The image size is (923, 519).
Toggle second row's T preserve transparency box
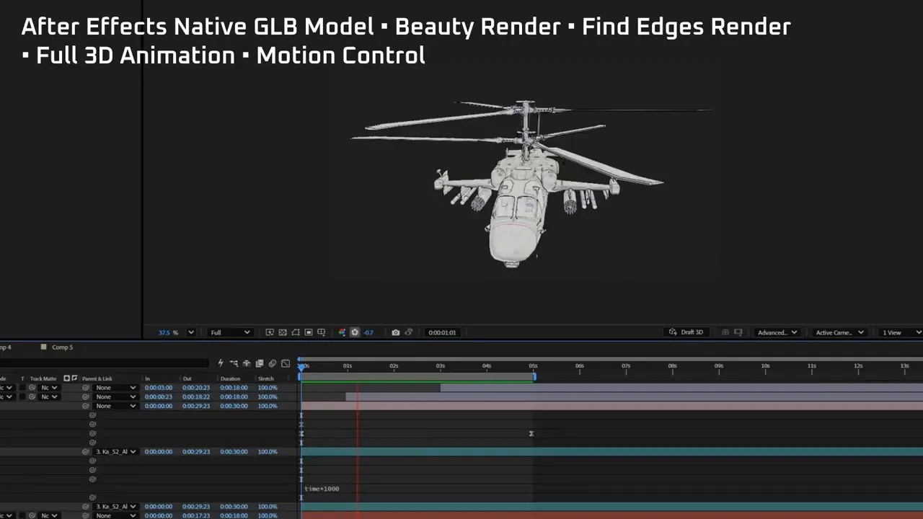(x=22, y=397)
